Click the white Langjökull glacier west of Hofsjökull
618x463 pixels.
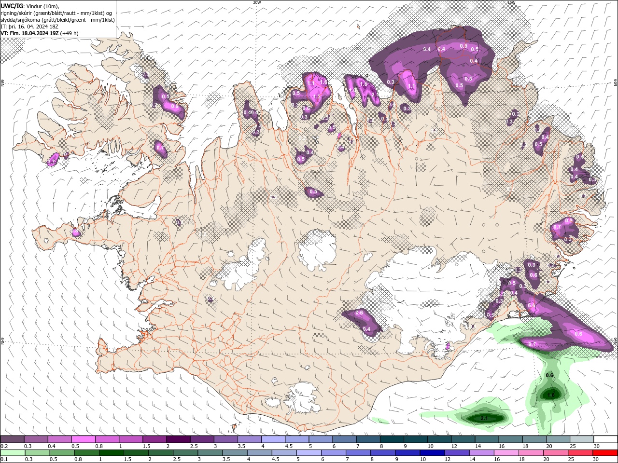(x=241, y=265)
